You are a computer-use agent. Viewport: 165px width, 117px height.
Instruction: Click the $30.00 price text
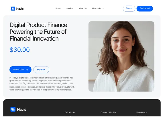[x=19, y=50]
